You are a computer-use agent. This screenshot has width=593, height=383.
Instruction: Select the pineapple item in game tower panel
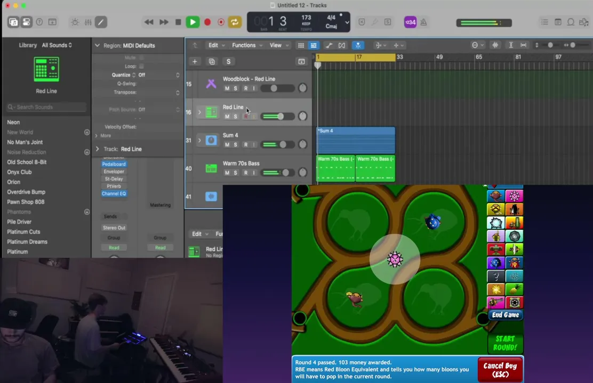514,289
